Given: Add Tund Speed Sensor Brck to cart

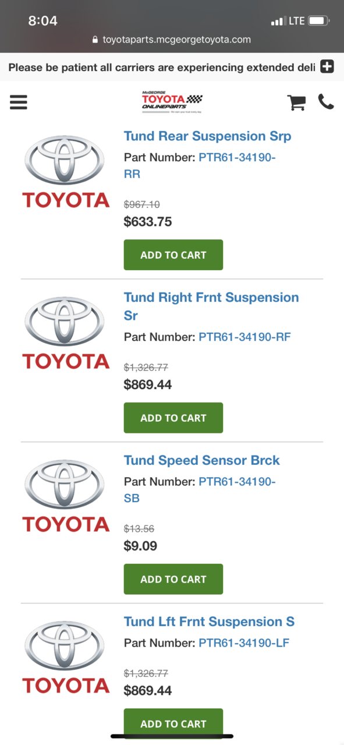Looking at the screenshot, I should [173, 579].
